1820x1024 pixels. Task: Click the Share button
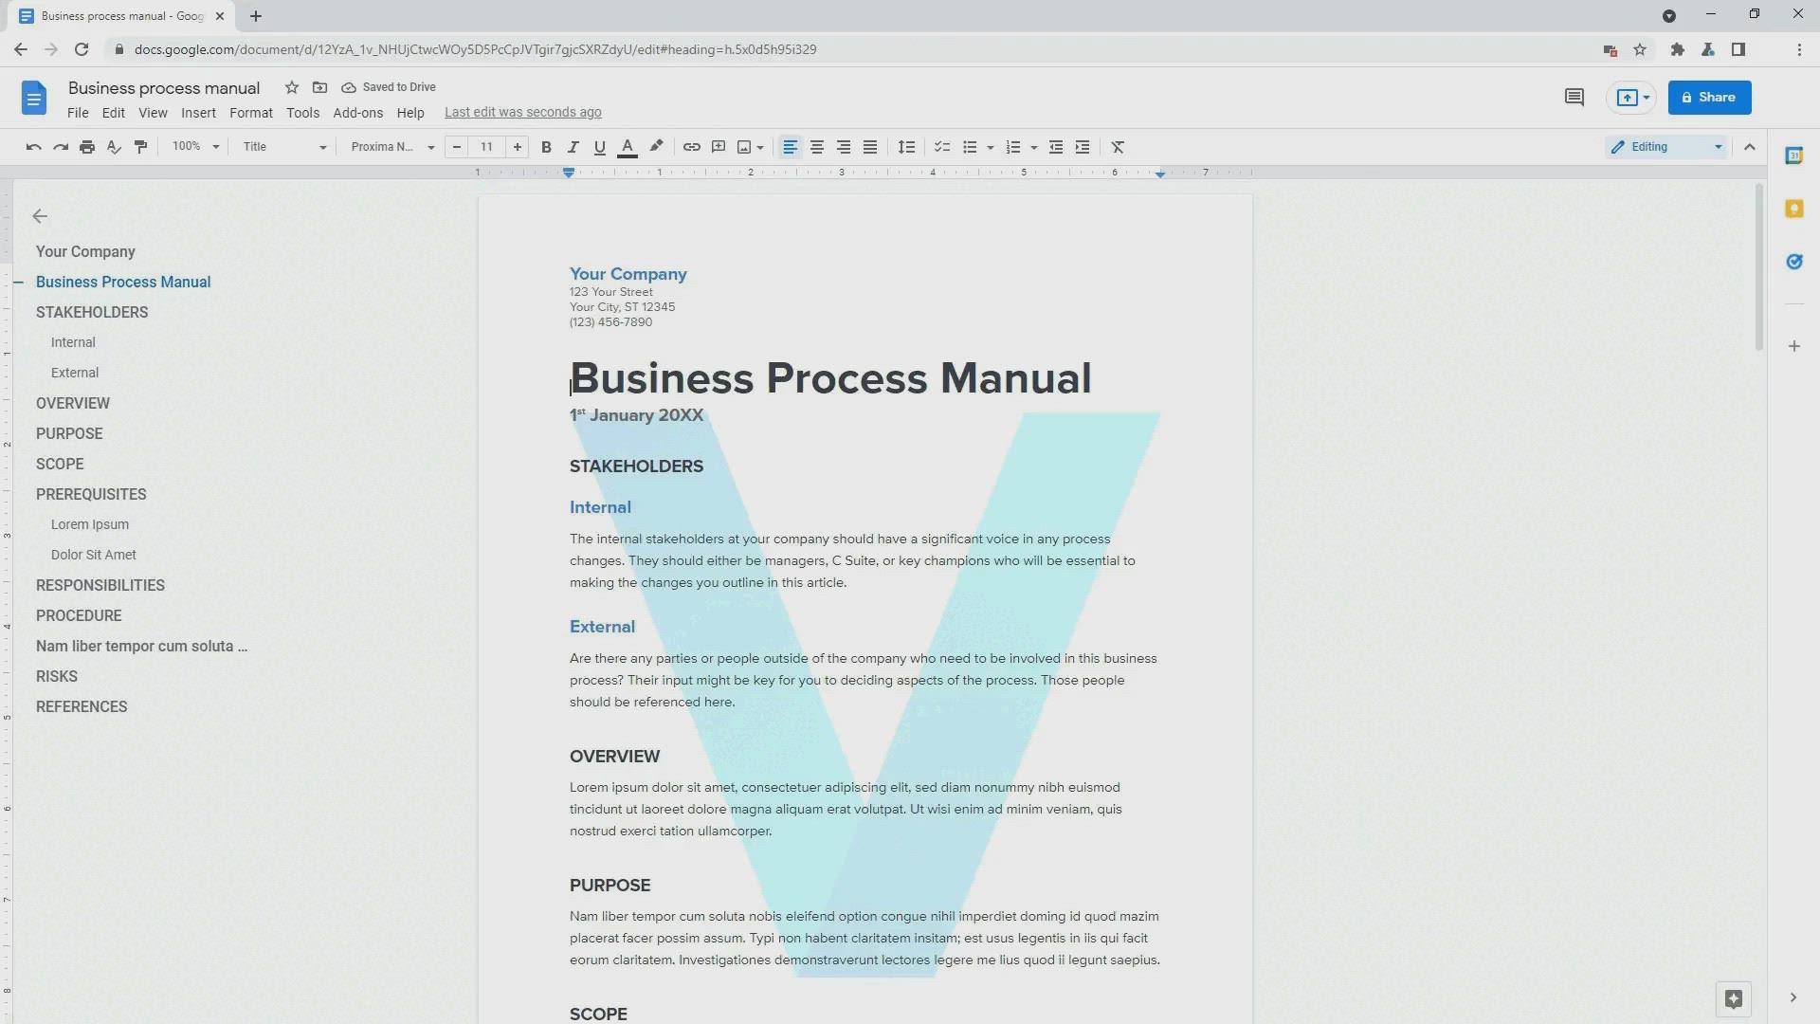click(1709, 98)
